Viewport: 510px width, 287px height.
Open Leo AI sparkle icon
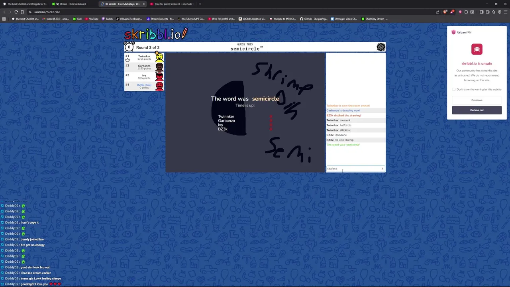(x=493, y=12)
